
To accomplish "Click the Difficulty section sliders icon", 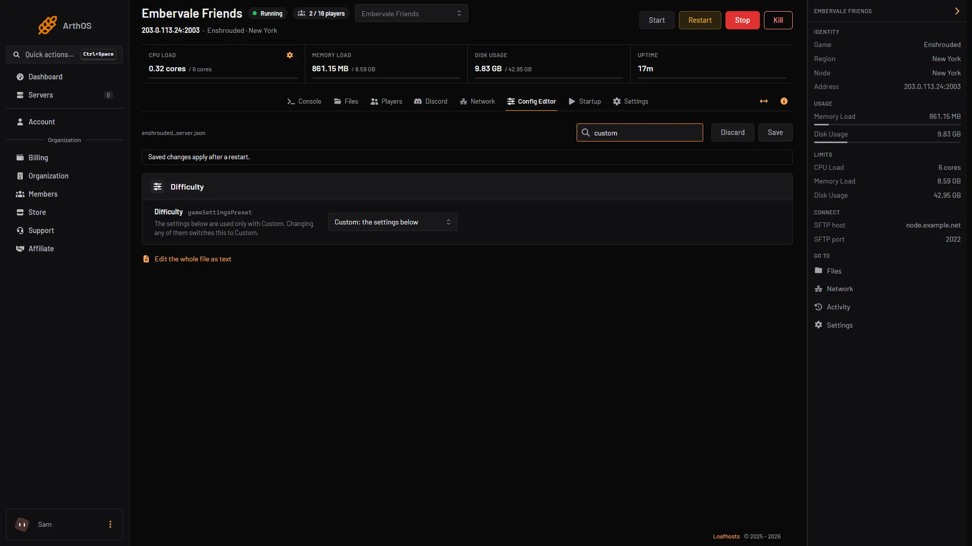I will (157, 187).
